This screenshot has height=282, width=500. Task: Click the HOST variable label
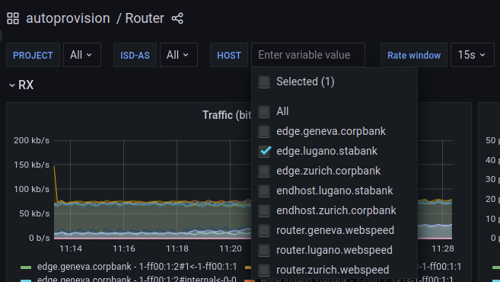click(x=229, y=55)
